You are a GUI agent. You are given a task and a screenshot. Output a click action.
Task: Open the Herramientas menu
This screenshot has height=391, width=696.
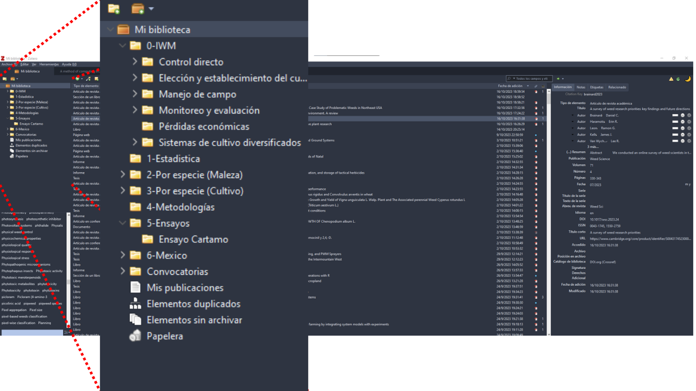[49, 64]
